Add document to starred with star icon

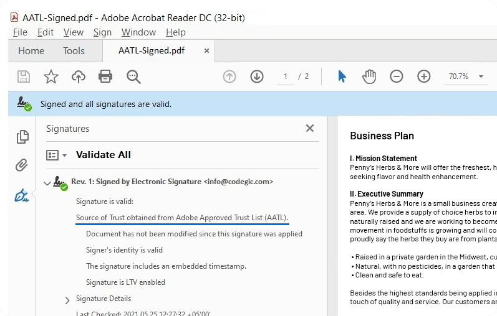[51, 77]
